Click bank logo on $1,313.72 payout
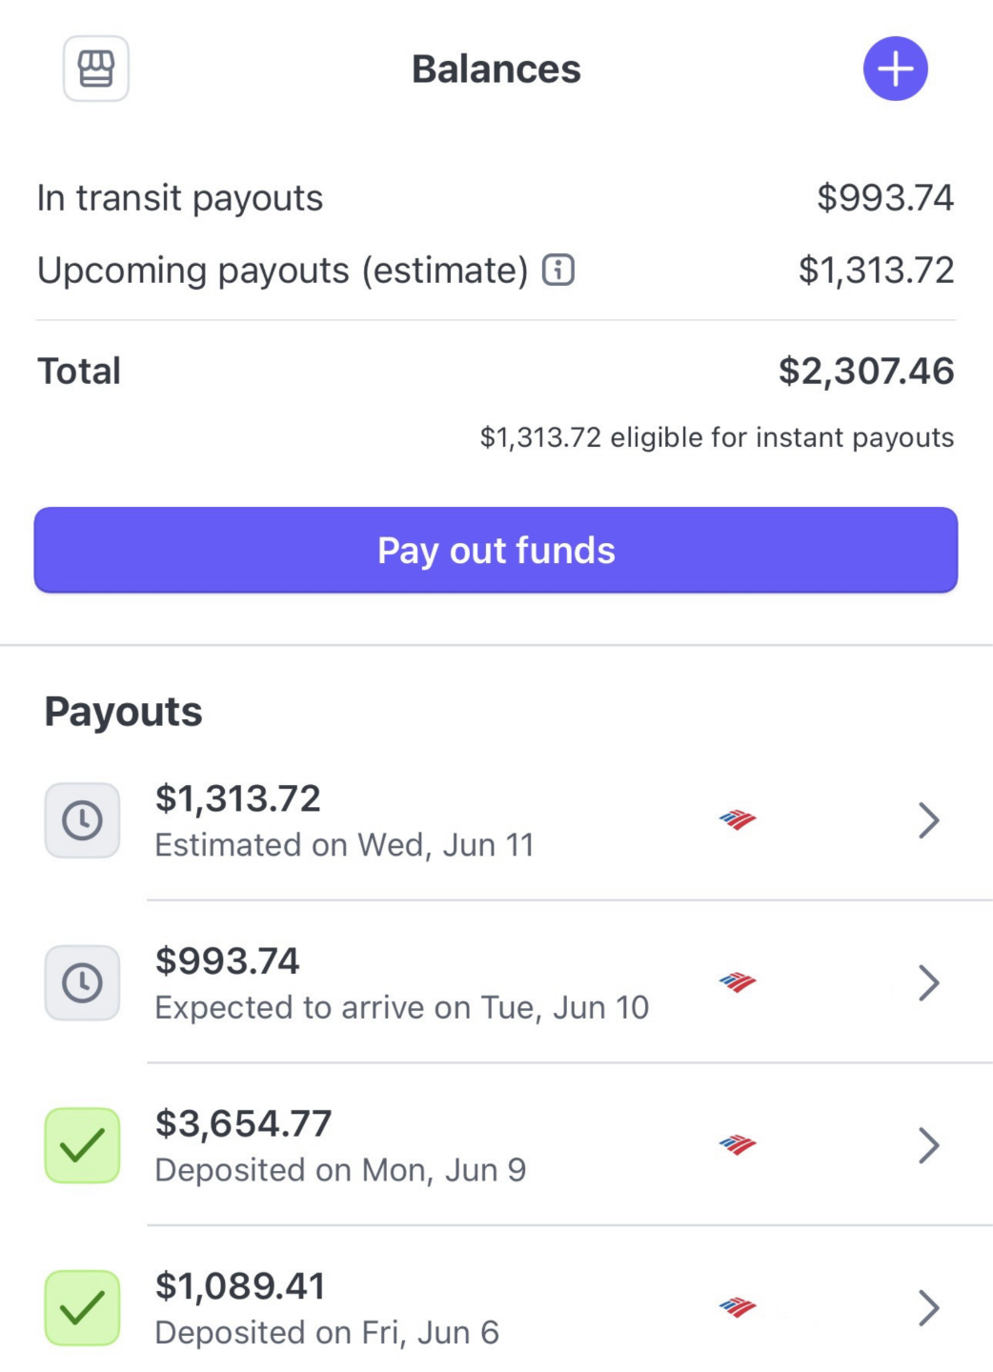The width and height of the screenshot is (993, 1372). tap(738, 819)
